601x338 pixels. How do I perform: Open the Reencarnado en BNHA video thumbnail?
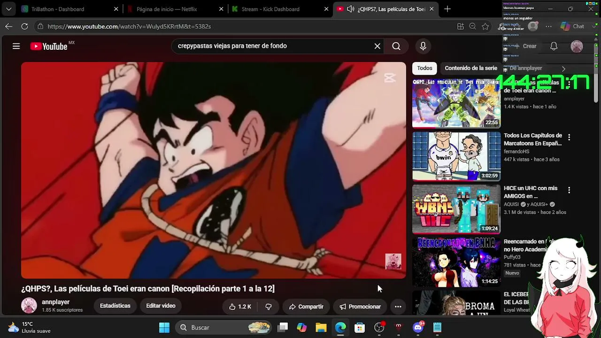point(456,262)
